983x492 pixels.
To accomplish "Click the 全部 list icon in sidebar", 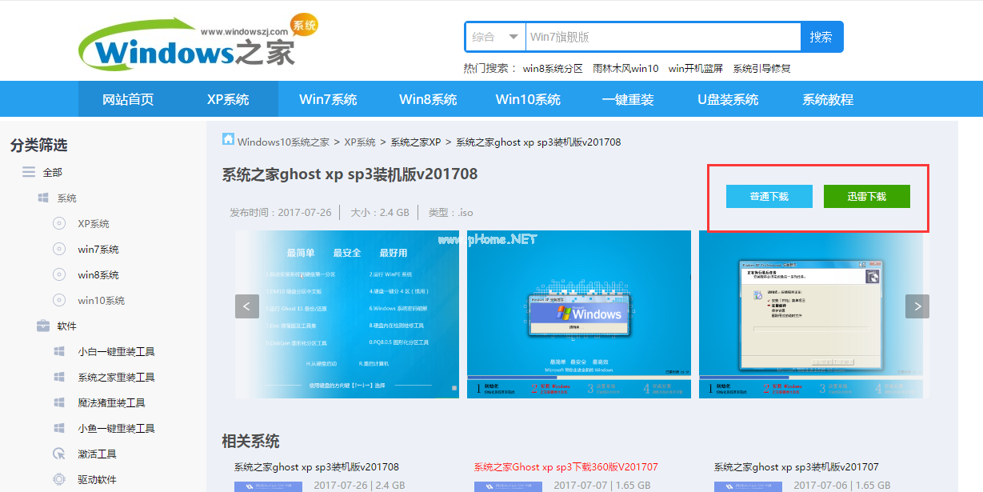I will pos(28,172).
